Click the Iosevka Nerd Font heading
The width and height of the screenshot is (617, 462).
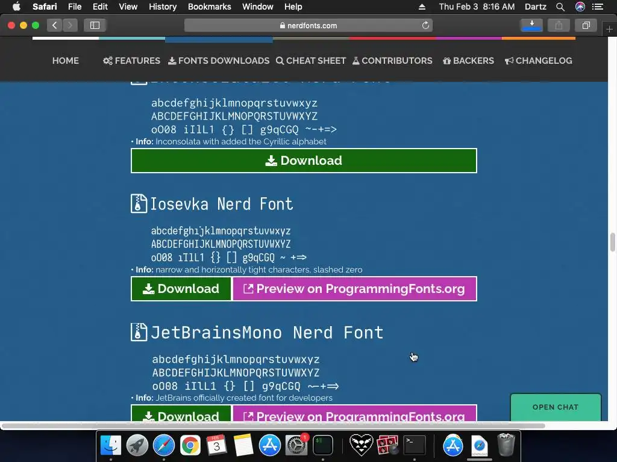pos(222,204)
